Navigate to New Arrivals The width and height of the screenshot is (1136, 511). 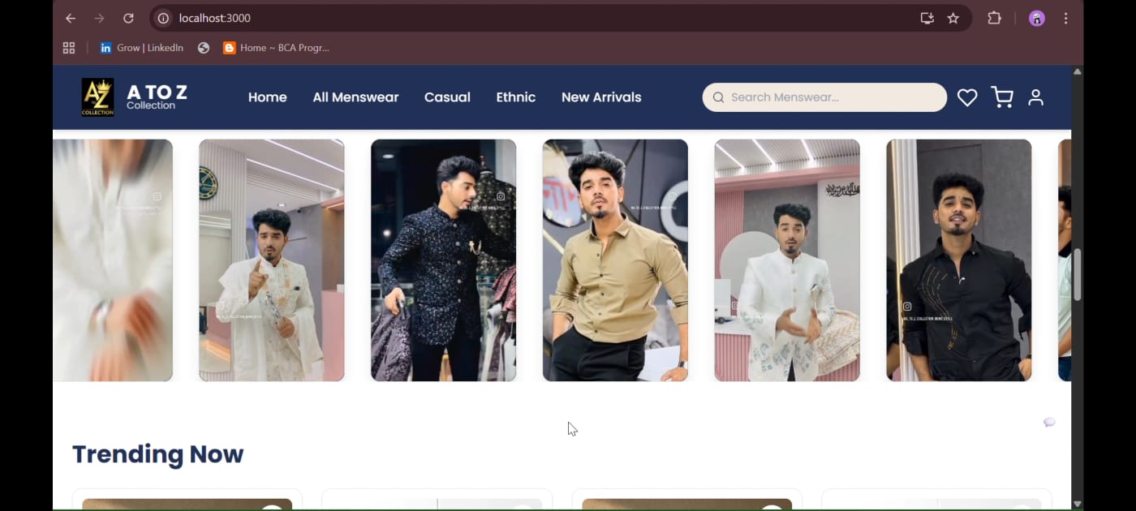click(601, 97)
